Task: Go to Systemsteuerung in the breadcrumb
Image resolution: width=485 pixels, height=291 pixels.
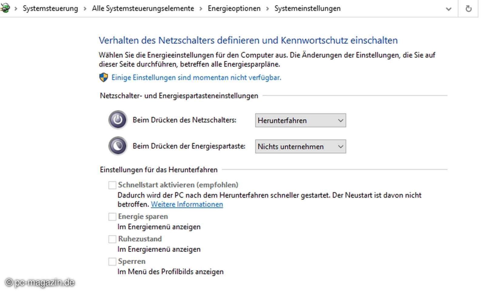Action: (50, 8)
